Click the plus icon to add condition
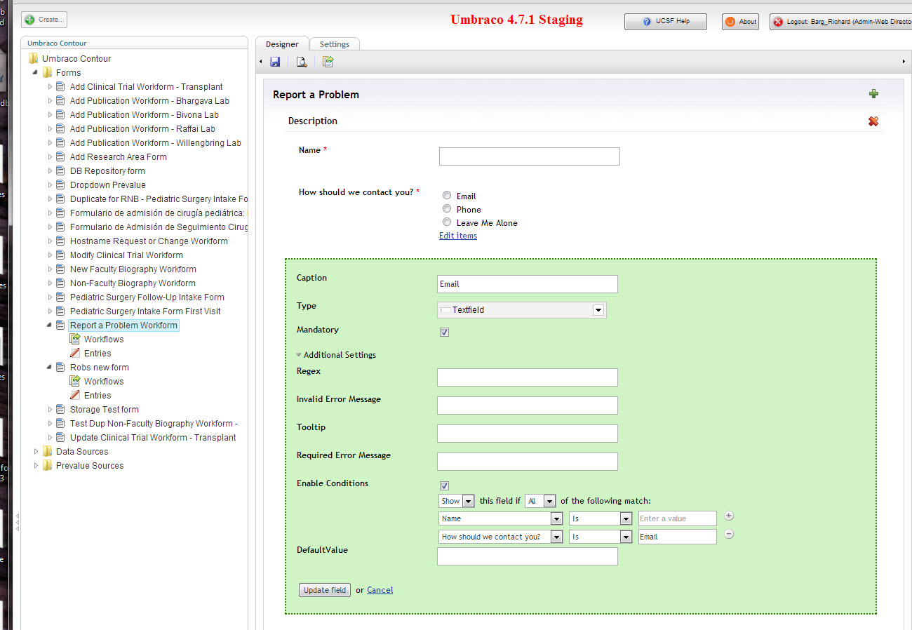 [729, 516]
